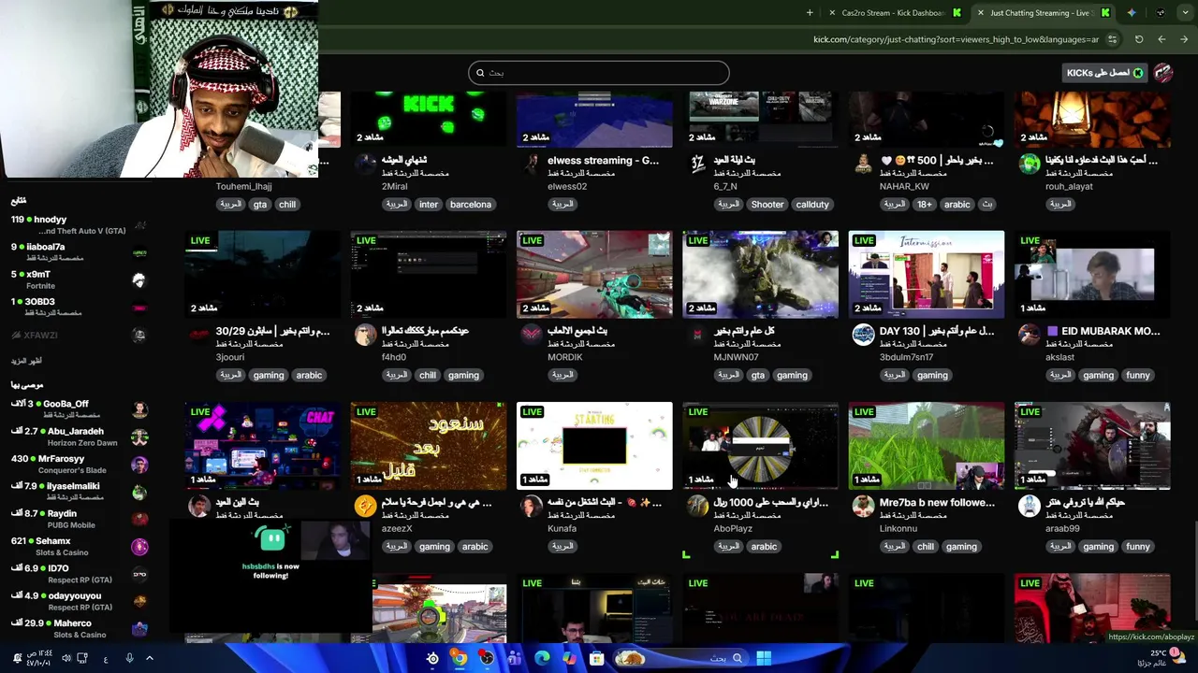Select the barcelona tag under 2Miral
Image resolution: width=1198 pixels, height=673 pixels.
click(470, 205)
